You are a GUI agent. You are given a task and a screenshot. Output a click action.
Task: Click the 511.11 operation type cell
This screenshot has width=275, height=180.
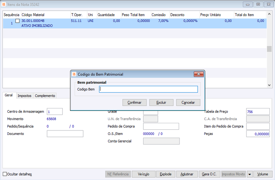(x=76, y=21)
